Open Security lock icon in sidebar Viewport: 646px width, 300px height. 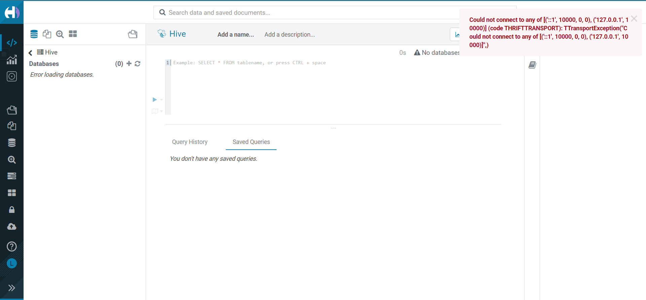click(x=12, y=210)
